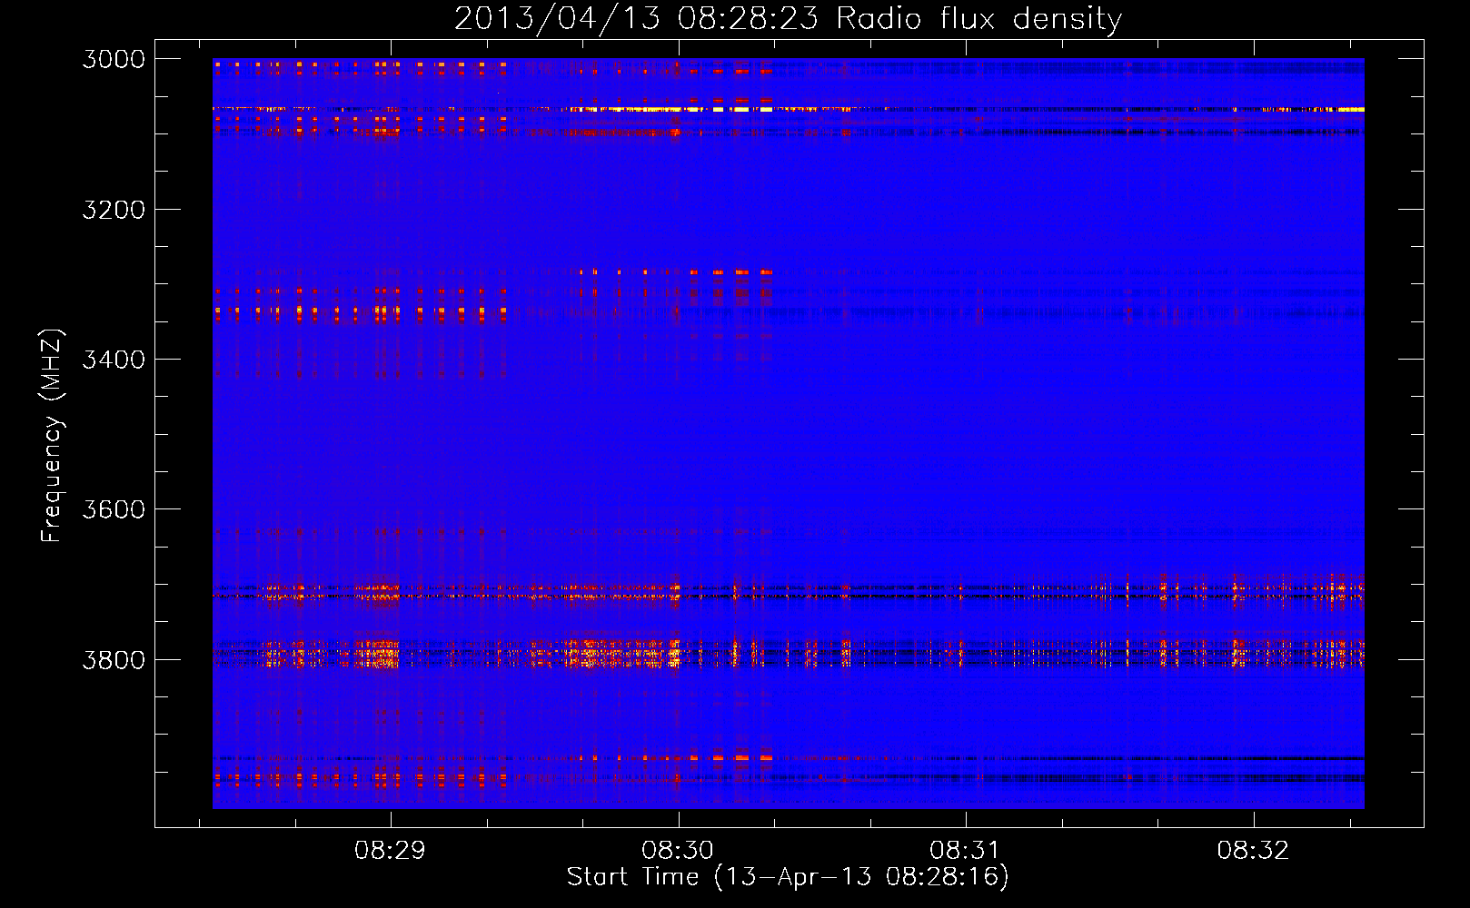Click the "Start Time (13-Apr-13 08:28:16)" axis label

788,877
